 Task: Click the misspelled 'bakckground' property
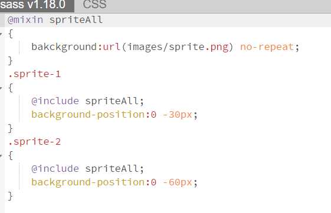64,47
